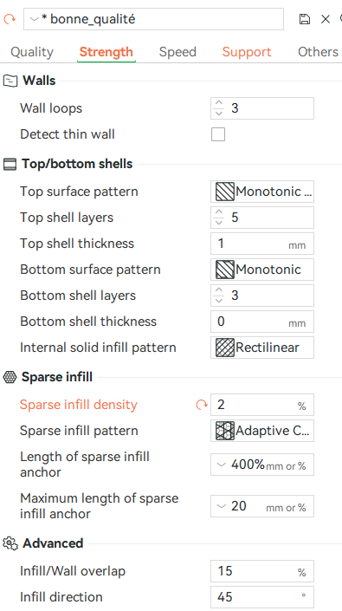Viewport: 342px width, 611px height.
Task: Open the Speed tab
Action: 177,52
